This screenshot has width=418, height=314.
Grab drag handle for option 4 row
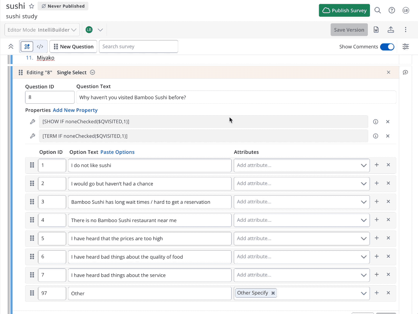[x=32, y=220]
